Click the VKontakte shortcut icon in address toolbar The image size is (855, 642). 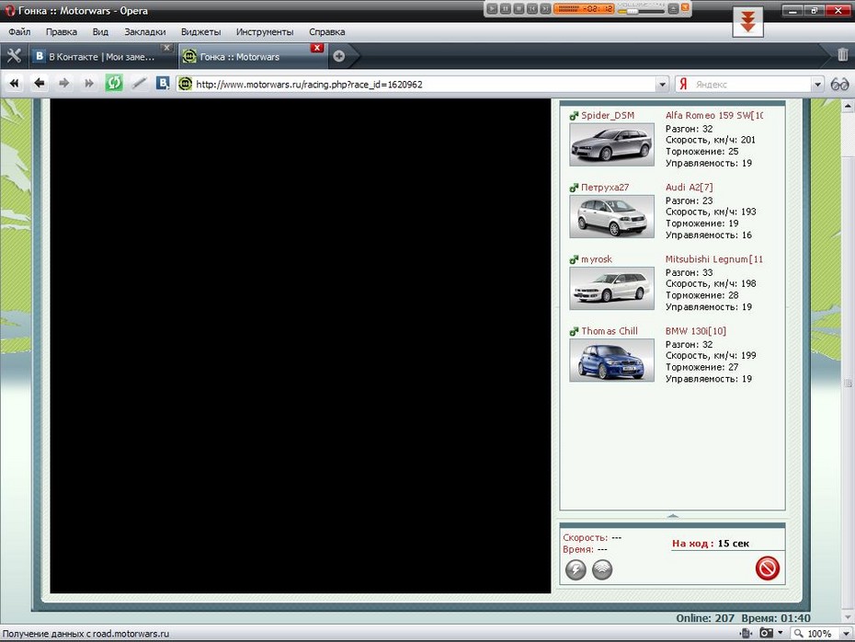[x=163, y=84]
